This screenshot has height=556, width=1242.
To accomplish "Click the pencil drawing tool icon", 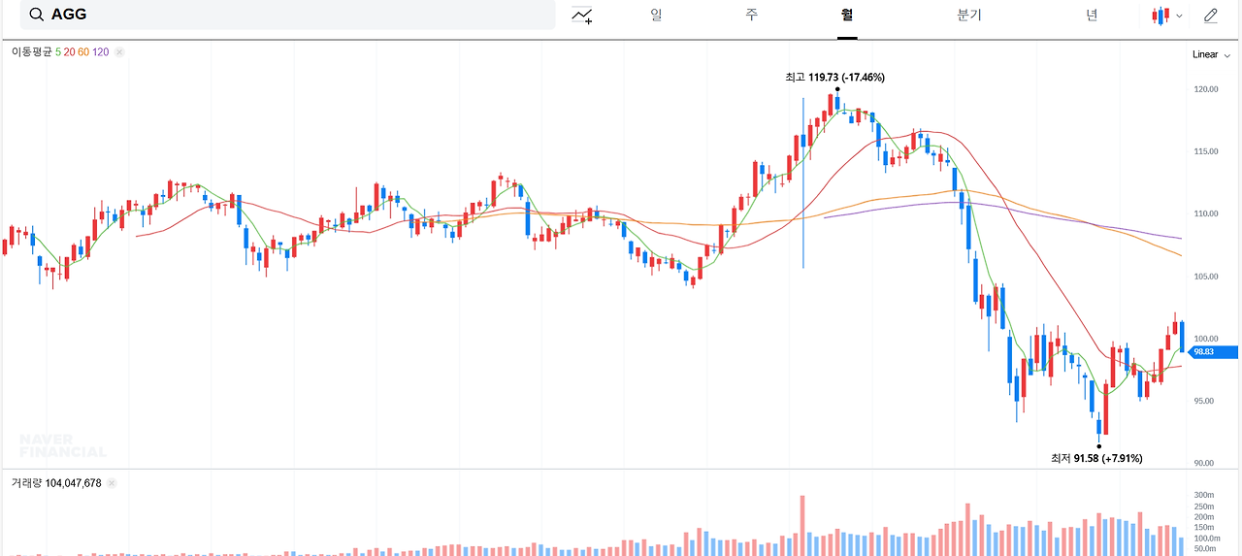I will 1210,16.
